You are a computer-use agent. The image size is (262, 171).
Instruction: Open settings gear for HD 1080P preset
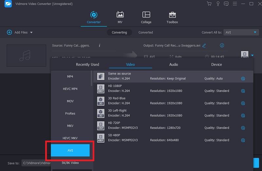[x=243, y=91]
